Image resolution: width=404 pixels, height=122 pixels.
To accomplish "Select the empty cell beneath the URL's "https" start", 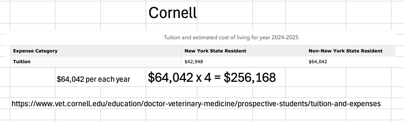I will click(32, 114).
